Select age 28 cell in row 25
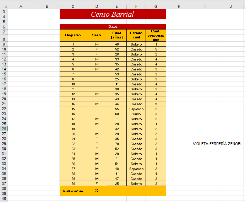 click(x=117, y=124)
